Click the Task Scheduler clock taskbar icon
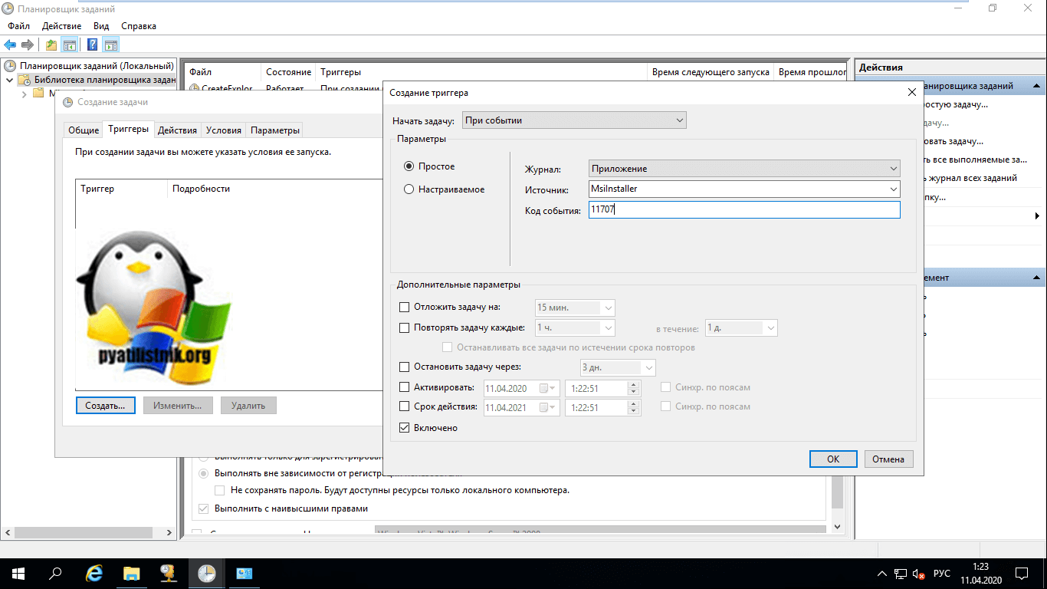Screen dimensions: 1047x589 [x=206, y=573]
